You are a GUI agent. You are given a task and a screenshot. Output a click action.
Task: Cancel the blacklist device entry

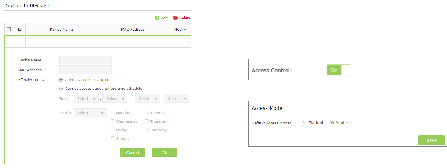tap(132, 152)
